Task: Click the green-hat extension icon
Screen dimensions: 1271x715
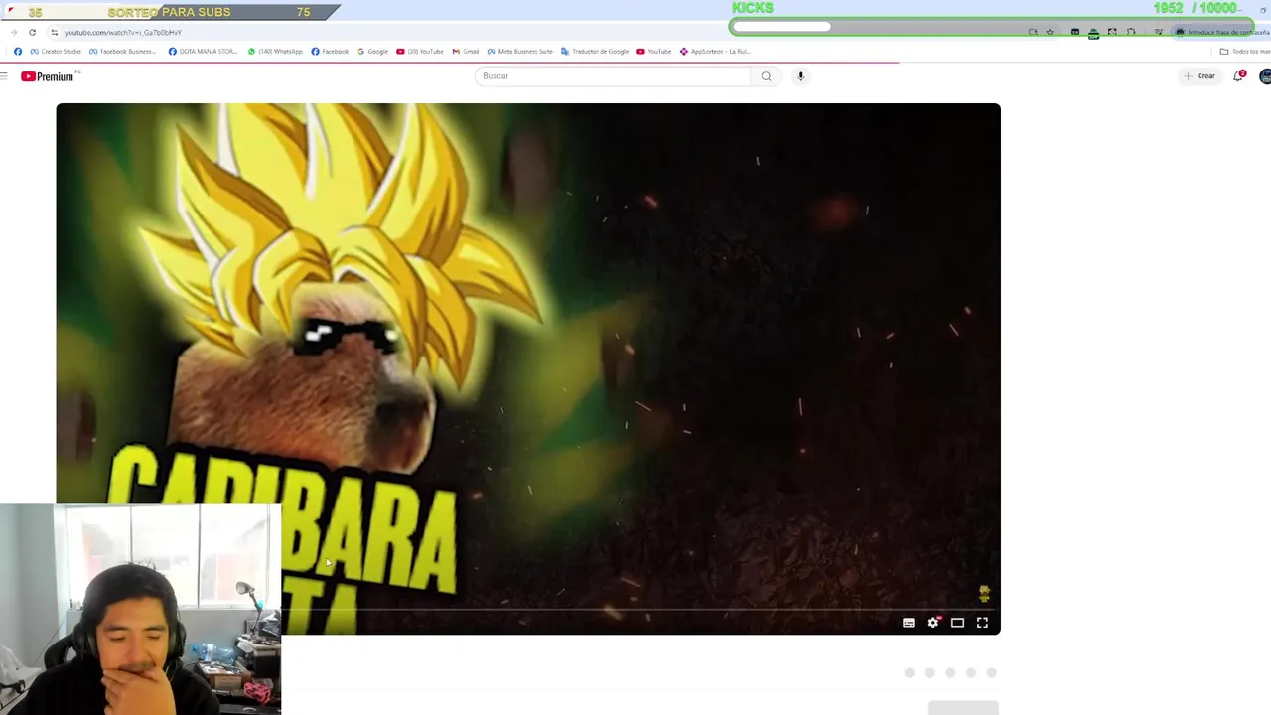Action: coord(1093,33)
